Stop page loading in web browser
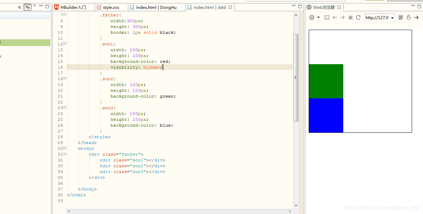This screenshot has height=214, width=423. coord(350,17)
